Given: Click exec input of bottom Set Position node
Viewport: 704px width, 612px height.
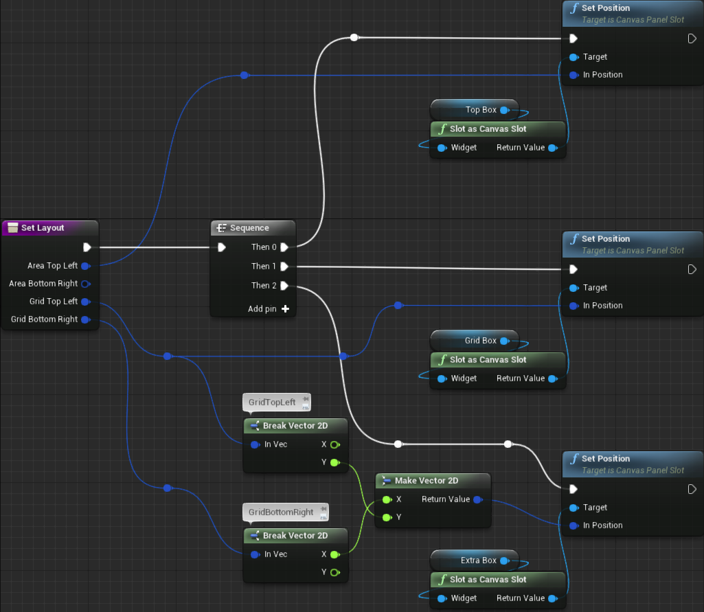Looking at the screenshot, I should click(x=574, y=490).
